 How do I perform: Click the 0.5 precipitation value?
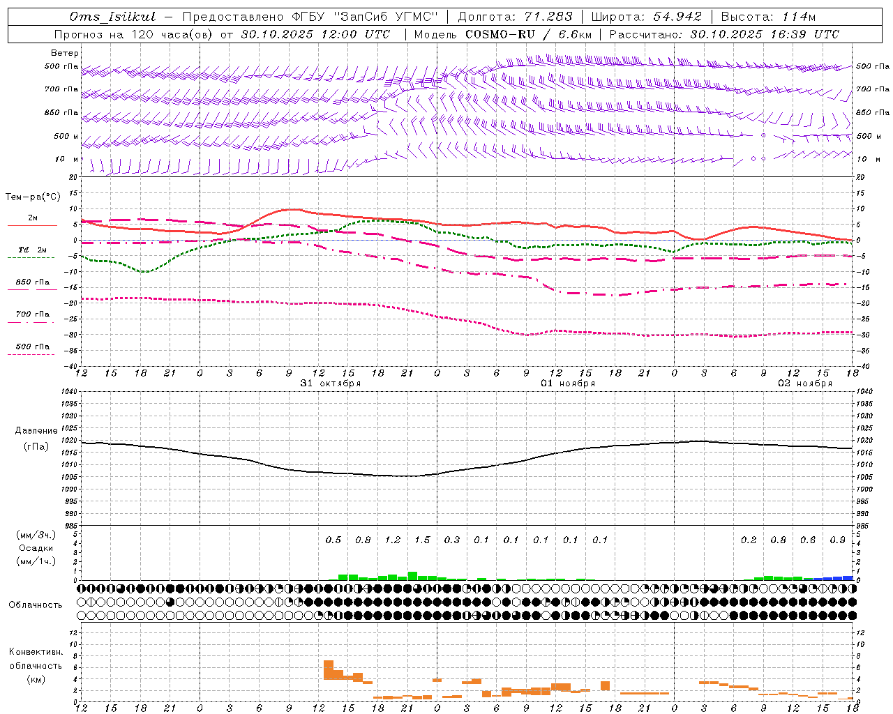click(333, 540)
